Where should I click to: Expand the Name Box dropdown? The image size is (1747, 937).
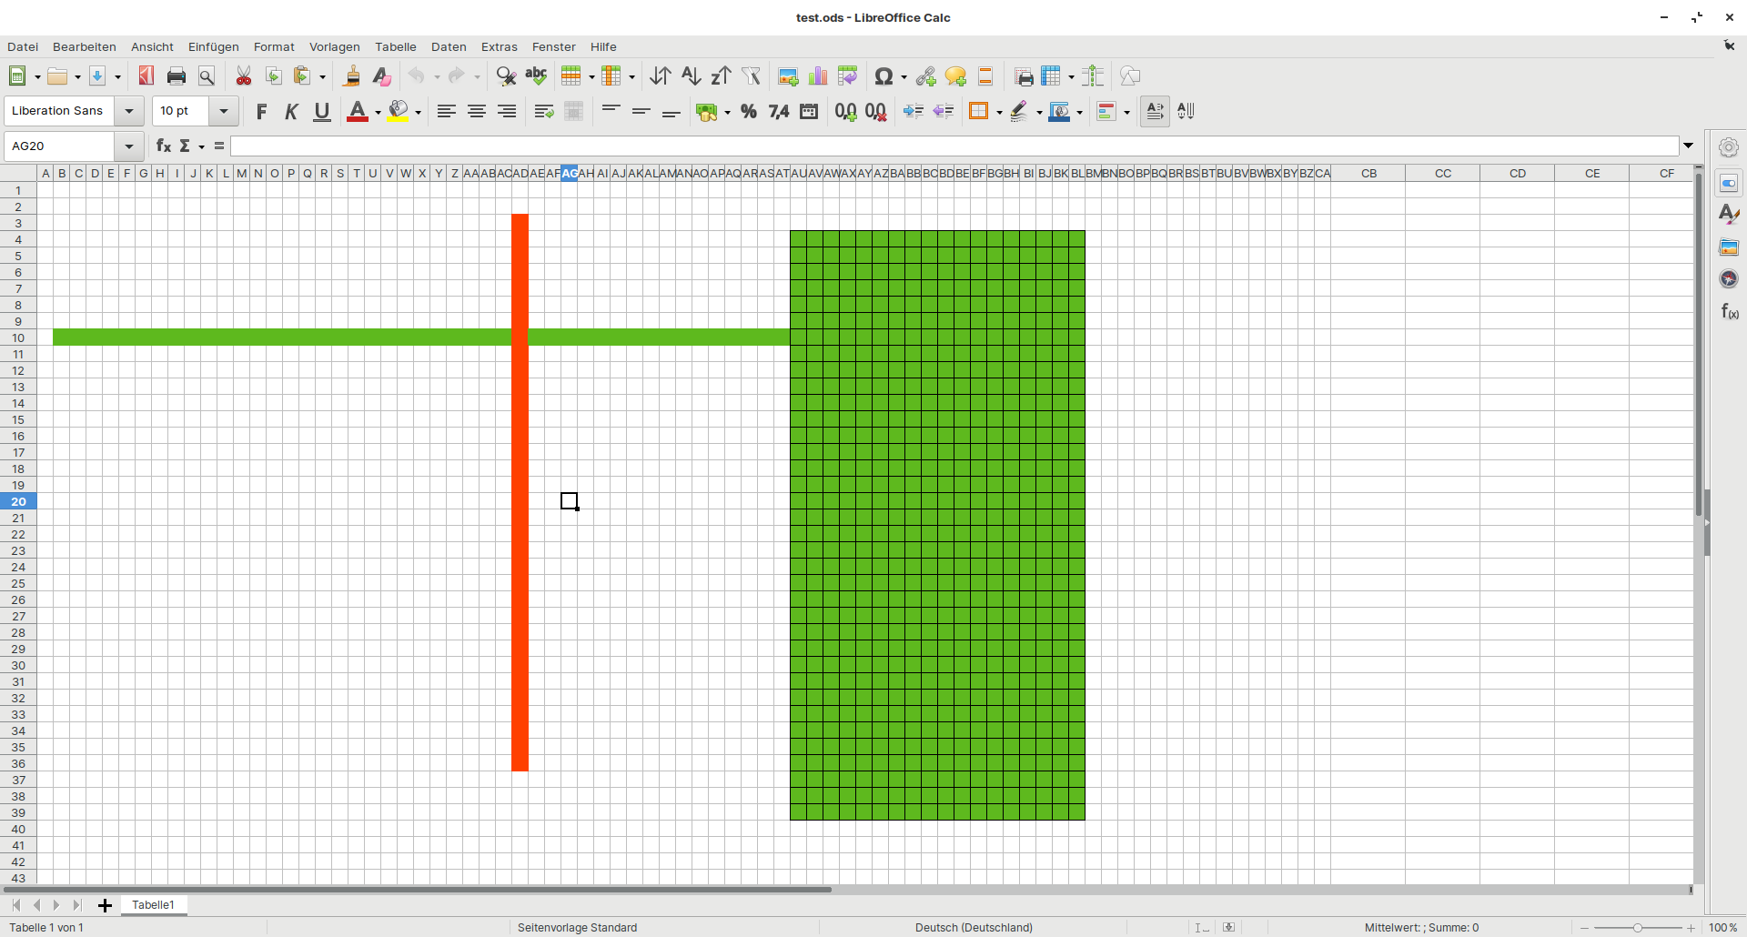point(129,146)
